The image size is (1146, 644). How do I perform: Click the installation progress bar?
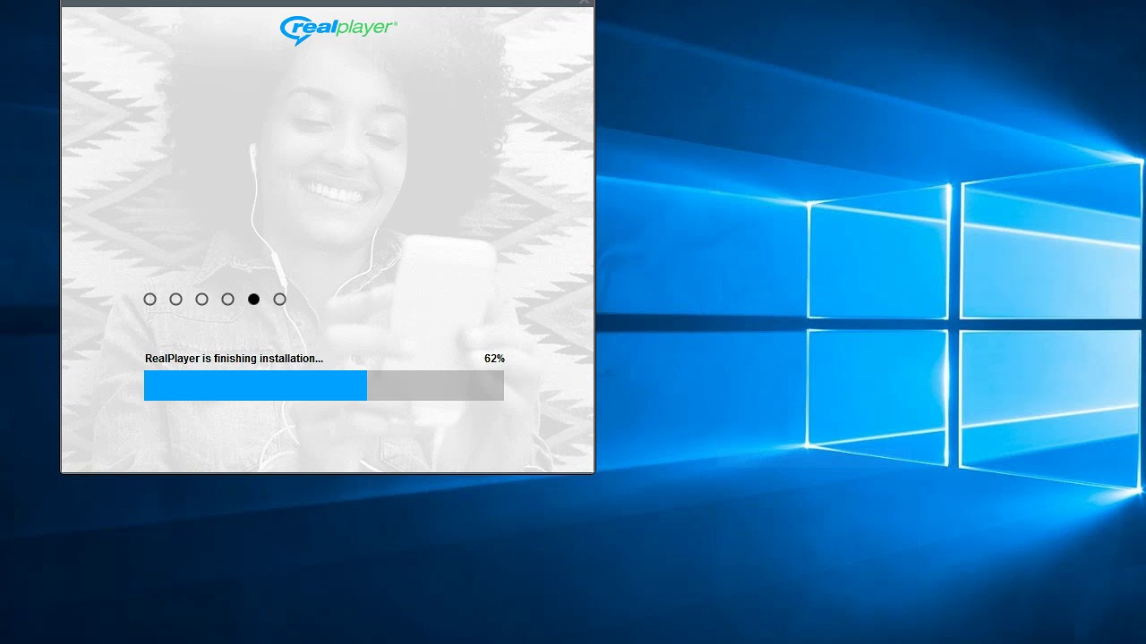tap(324, 386)
